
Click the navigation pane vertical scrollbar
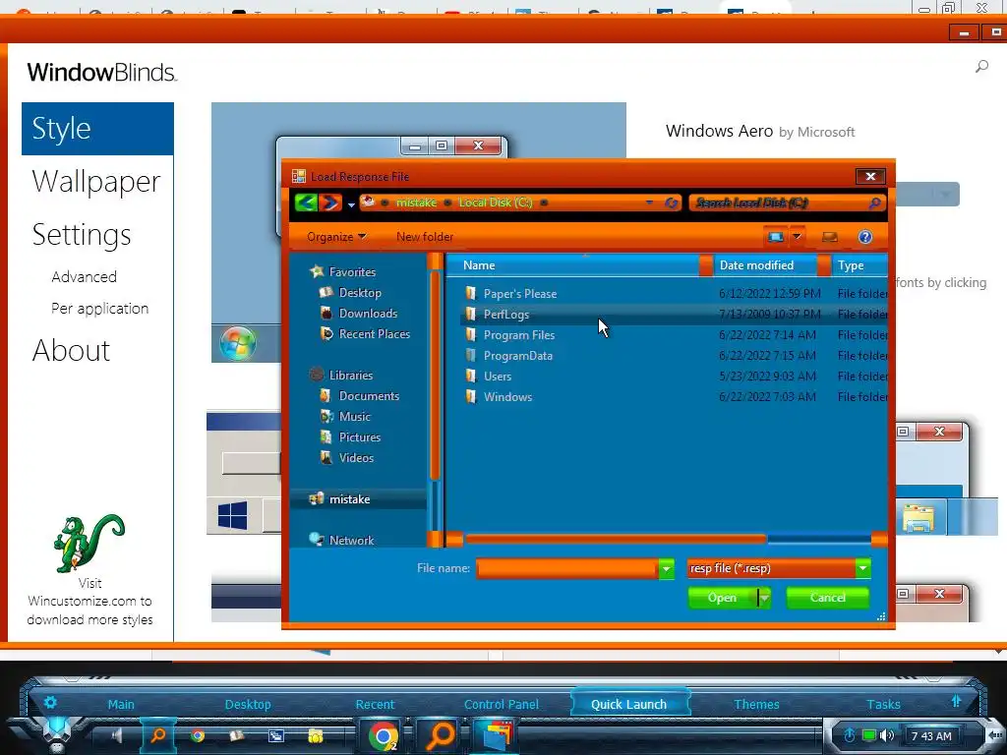[x=435, y=376]
